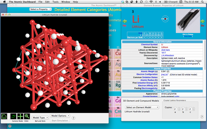Open the Bluetooth status menu

156,2
